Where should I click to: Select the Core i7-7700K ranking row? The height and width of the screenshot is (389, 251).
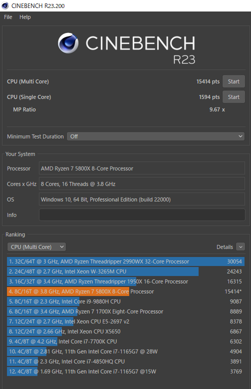[126, 341]
